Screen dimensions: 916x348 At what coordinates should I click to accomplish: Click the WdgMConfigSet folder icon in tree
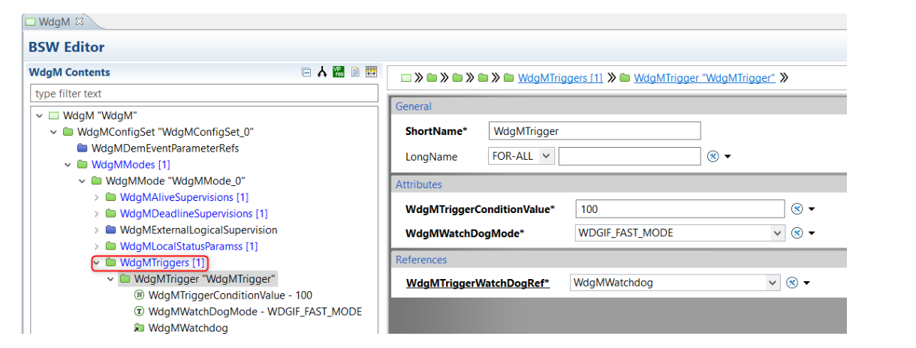(x=68, y=132)
